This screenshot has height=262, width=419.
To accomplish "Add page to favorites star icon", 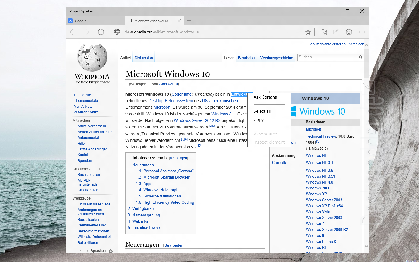I will pyautogui.click(x=308, y=32).
